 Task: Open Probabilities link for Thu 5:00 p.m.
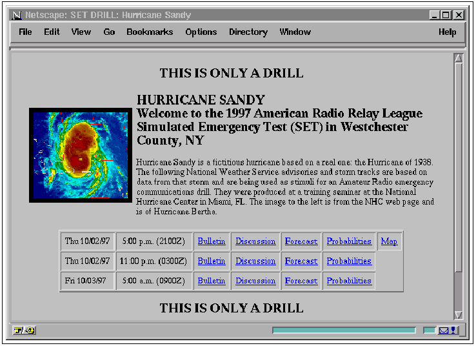coord(349,241)
